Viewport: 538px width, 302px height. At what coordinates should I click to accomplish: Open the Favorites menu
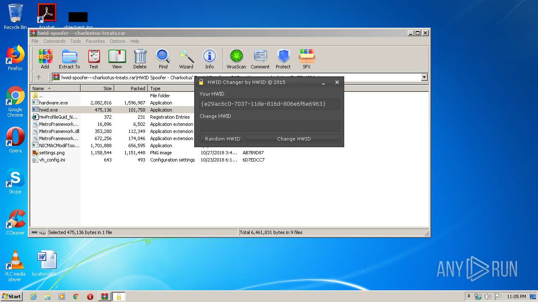(x=95, y=41)
